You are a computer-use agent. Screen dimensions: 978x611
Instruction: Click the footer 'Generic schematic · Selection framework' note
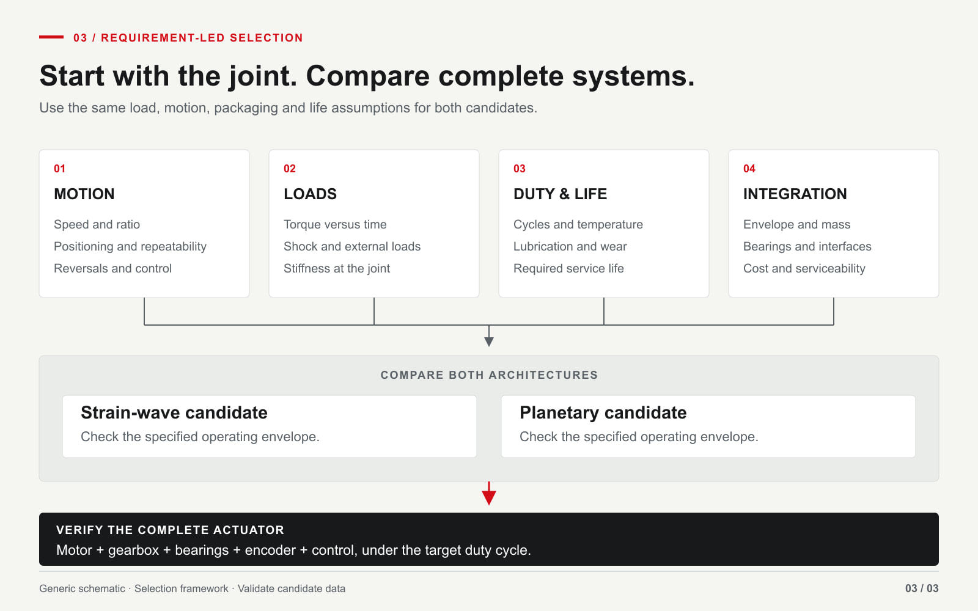[192, 588]
